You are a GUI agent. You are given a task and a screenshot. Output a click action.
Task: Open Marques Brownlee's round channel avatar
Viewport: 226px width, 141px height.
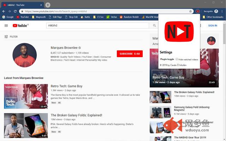(x=24, y=55)
